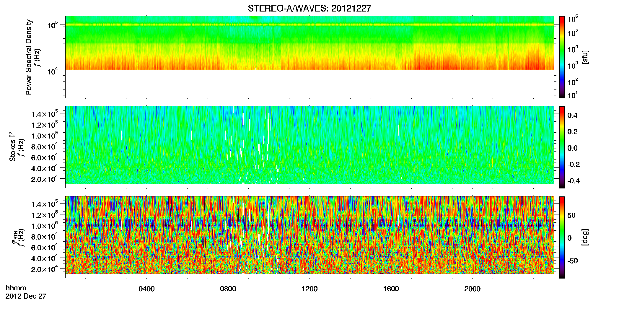Select the 0800 time tick label

pyautogui.click(x=228, y=289)
